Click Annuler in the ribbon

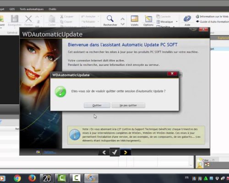(x=88, y=16)
